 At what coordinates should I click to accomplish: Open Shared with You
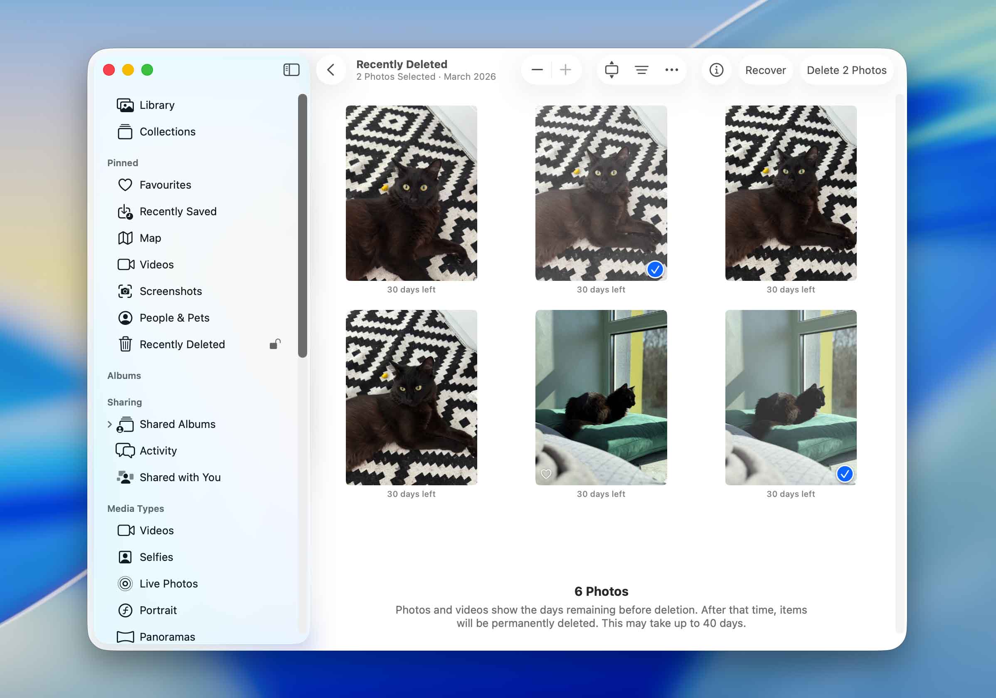200,477
